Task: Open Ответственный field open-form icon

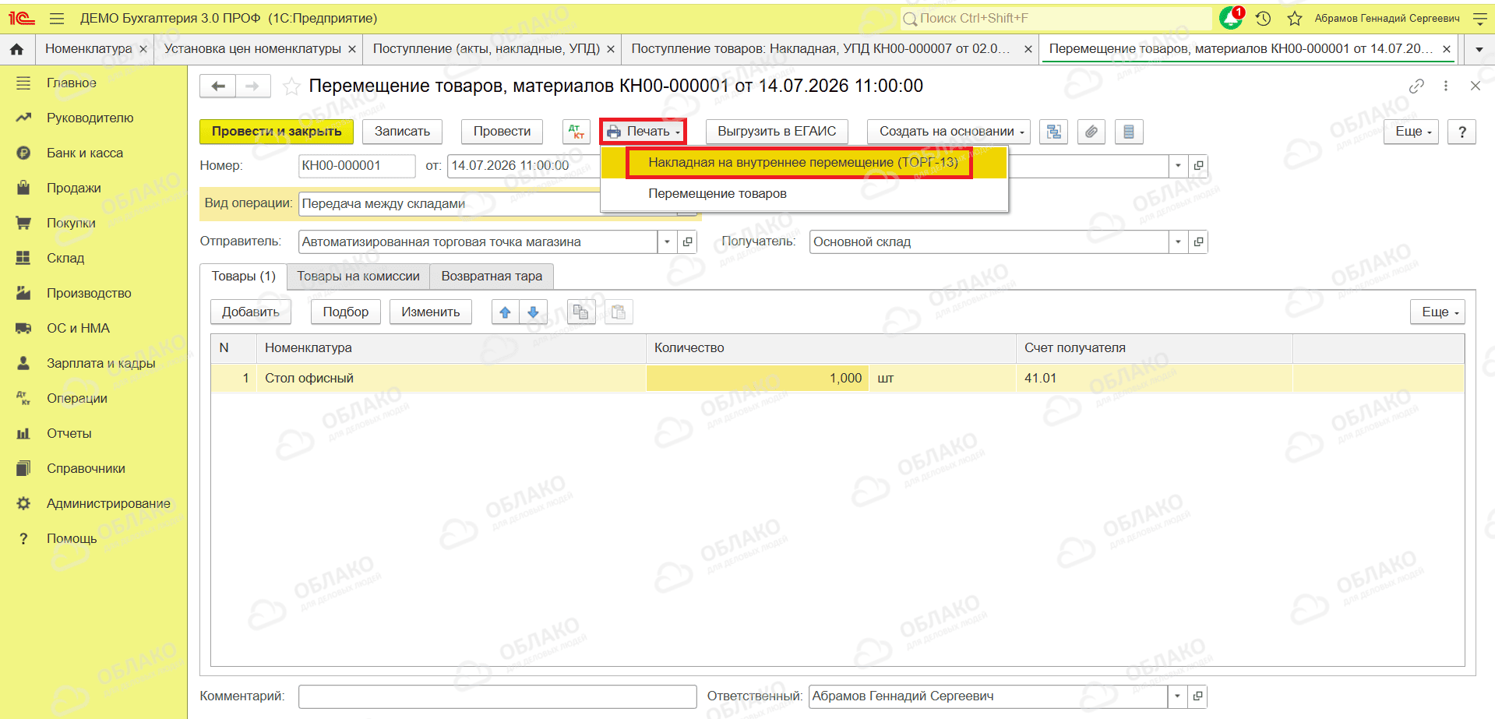Action: (1197, 696)
